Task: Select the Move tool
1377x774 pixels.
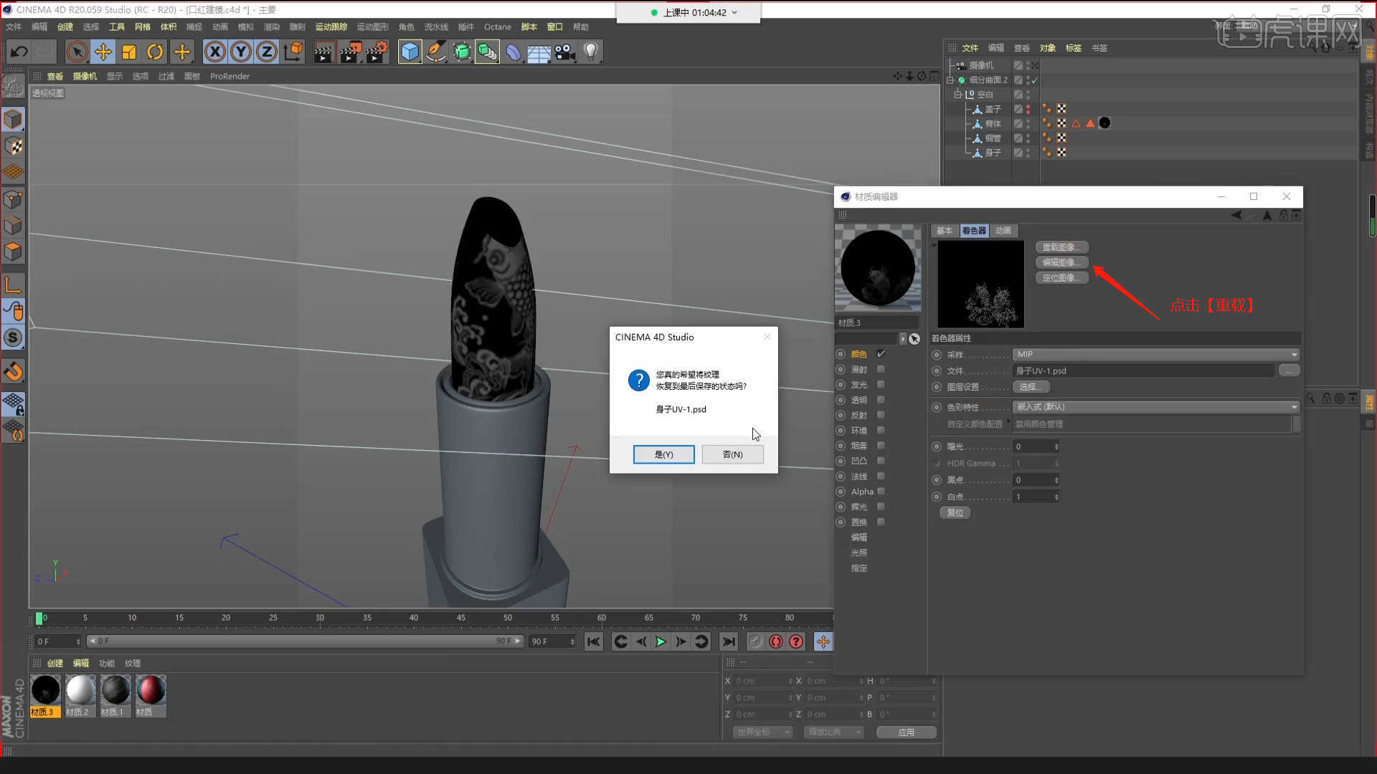Action: pos(103,52)
